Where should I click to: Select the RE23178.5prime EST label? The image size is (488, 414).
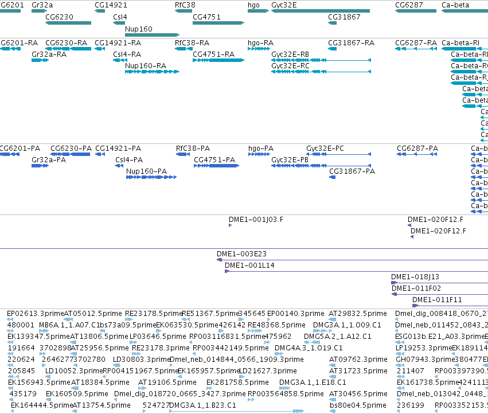[x=154, y=314]
